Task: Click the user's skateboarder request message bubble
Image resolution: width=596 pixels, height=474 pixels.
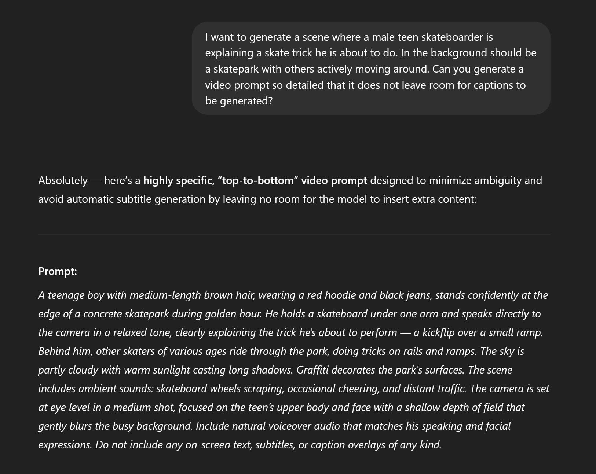Action: 370,68
